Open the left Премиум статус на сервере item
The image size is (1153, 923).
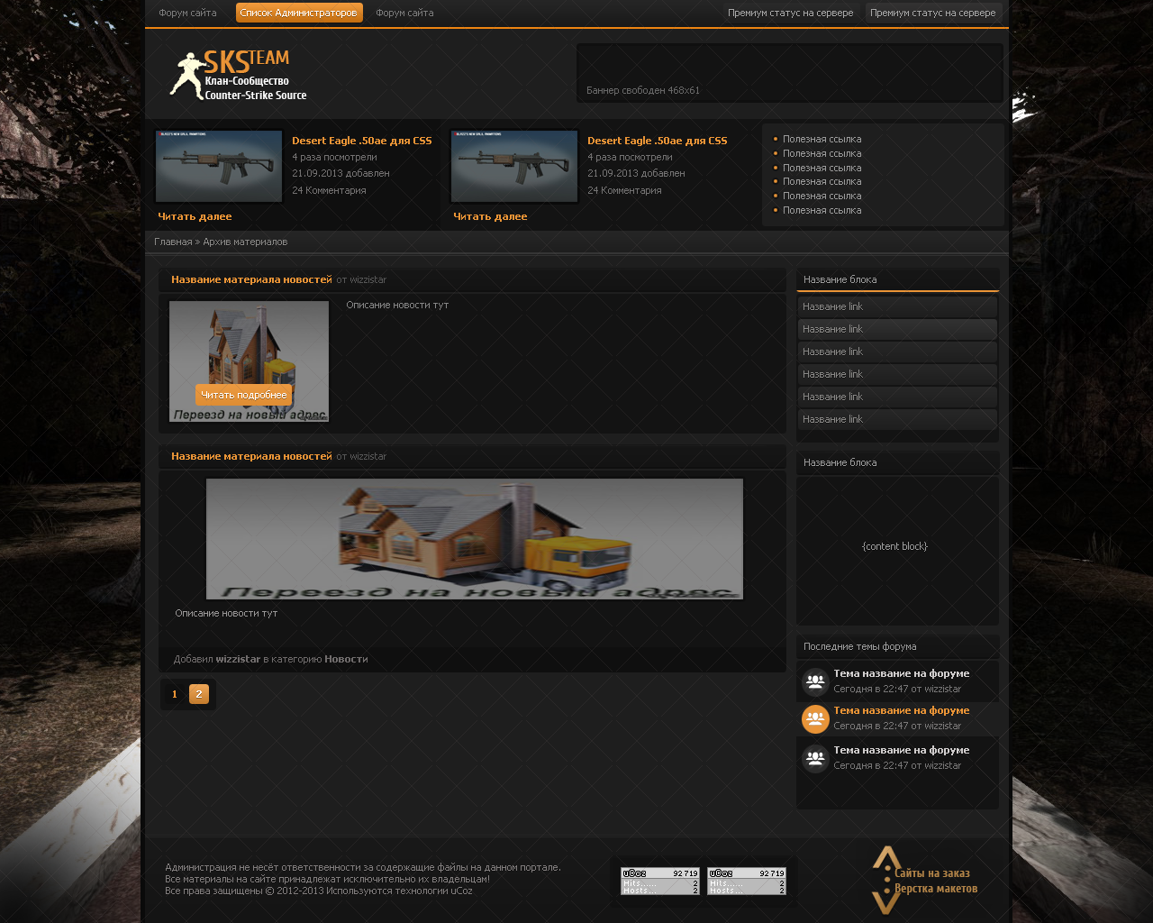[791, 13]
